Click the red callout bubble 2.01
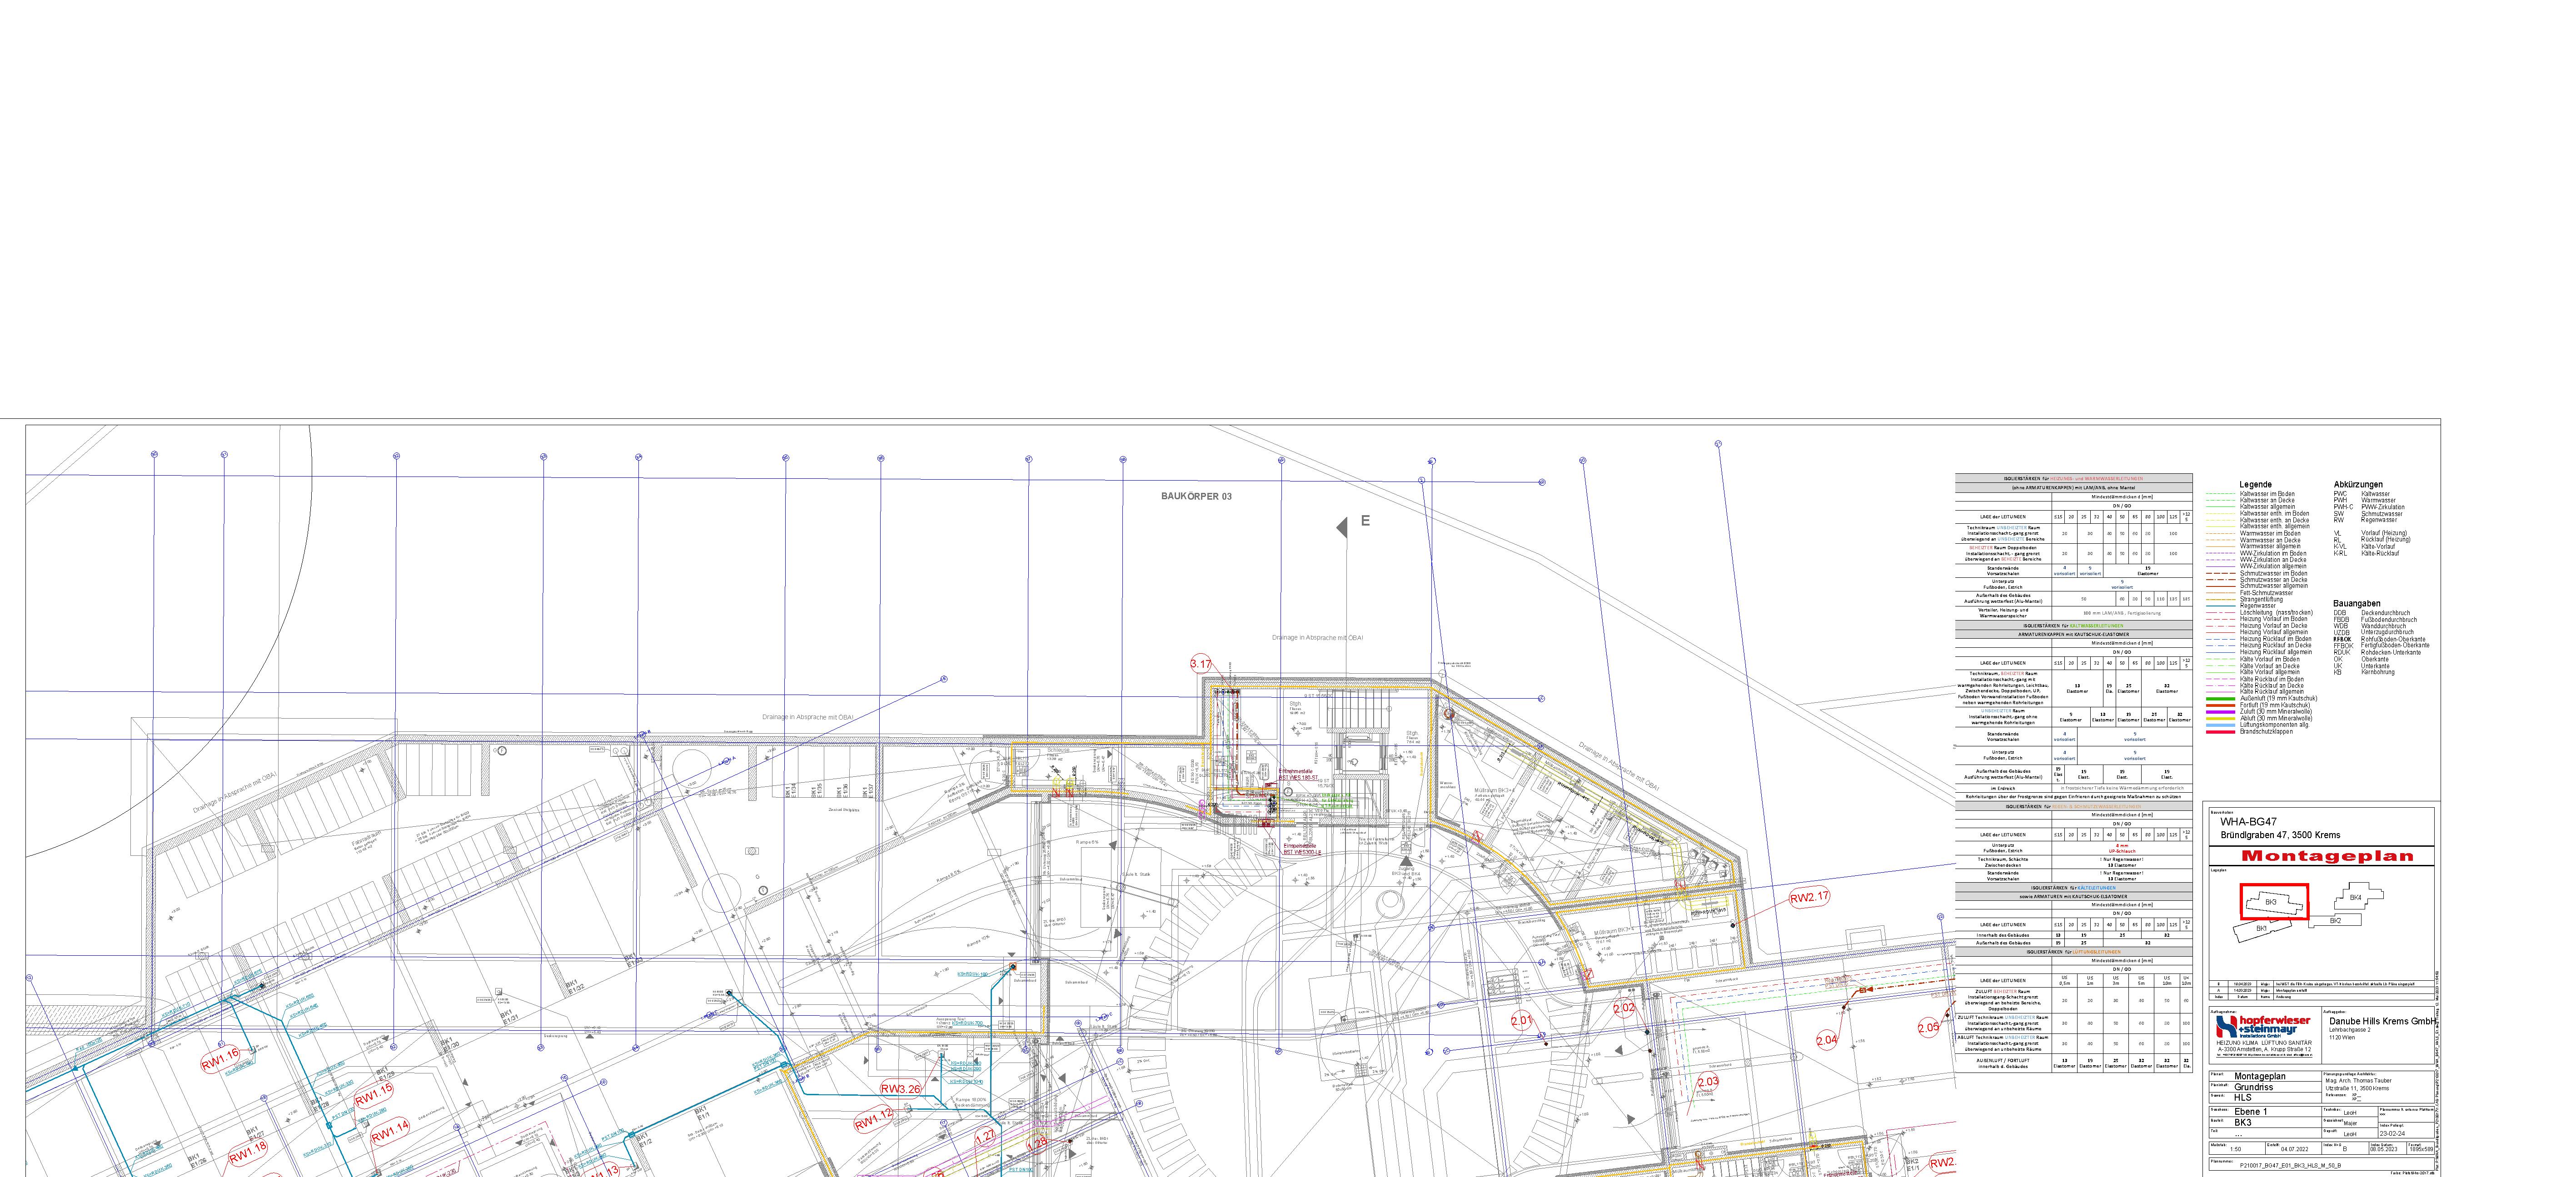This screenshot has height=1177, width=2576. 1521,1020
